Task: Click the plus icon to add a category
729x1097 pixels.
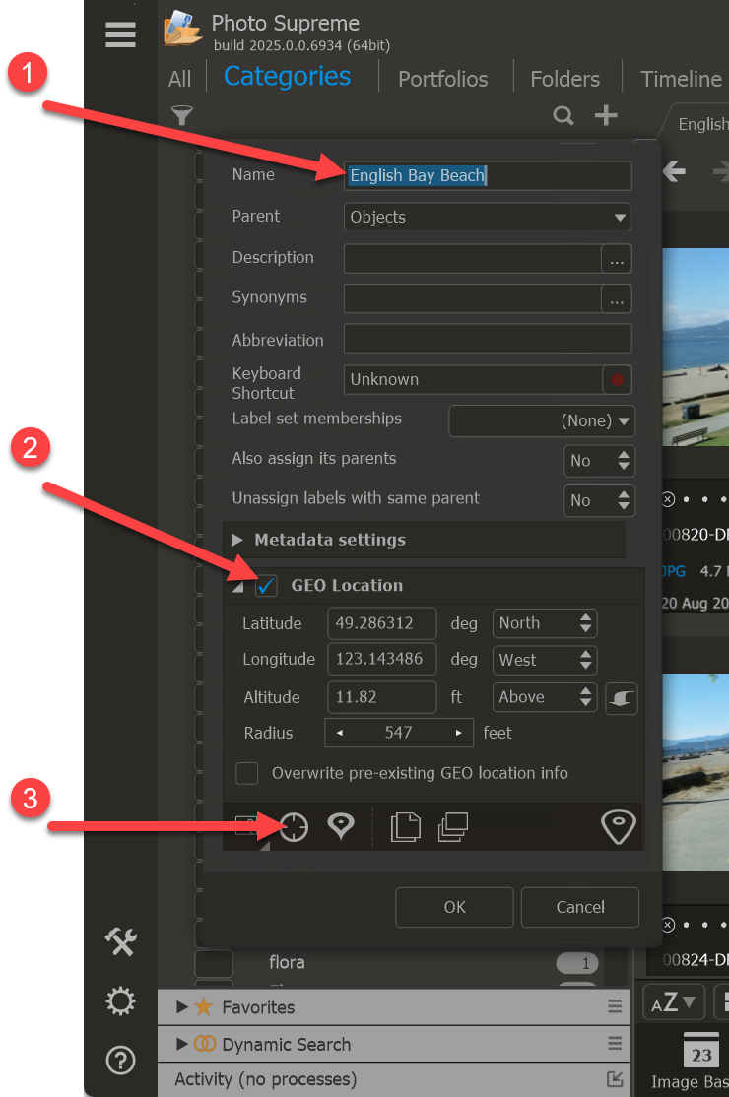Action: pyautogui.click(x=606, y=115)
